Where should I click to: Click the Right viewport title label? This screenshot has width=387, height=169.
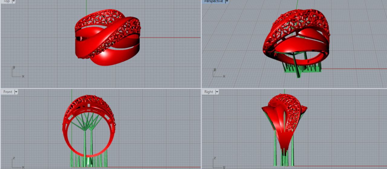pyautogui.click(x=209, y=92)
